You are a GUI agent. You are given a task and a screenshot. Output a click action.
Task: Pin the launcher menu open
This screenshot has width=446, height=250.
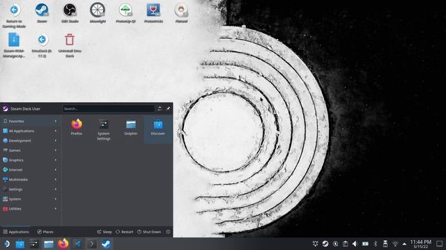(x=169, y=108)
